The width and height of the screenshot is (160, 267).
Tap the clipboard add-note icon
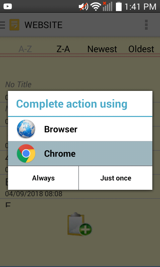(79, 224)
